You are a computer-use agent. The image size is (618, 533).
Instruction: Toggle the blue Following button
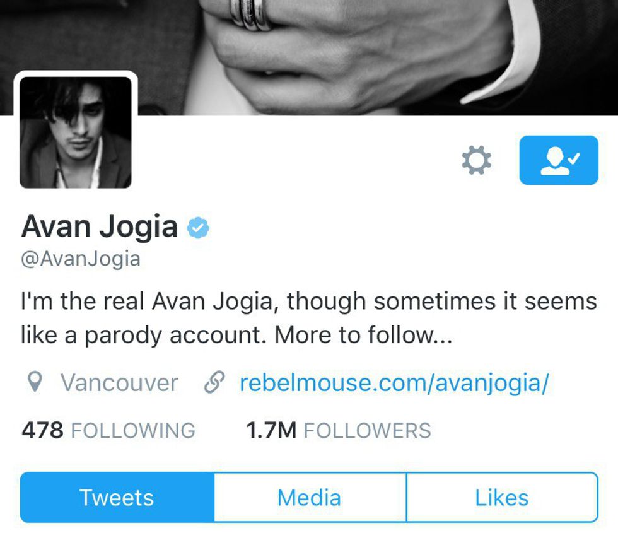tap(559, 160)
